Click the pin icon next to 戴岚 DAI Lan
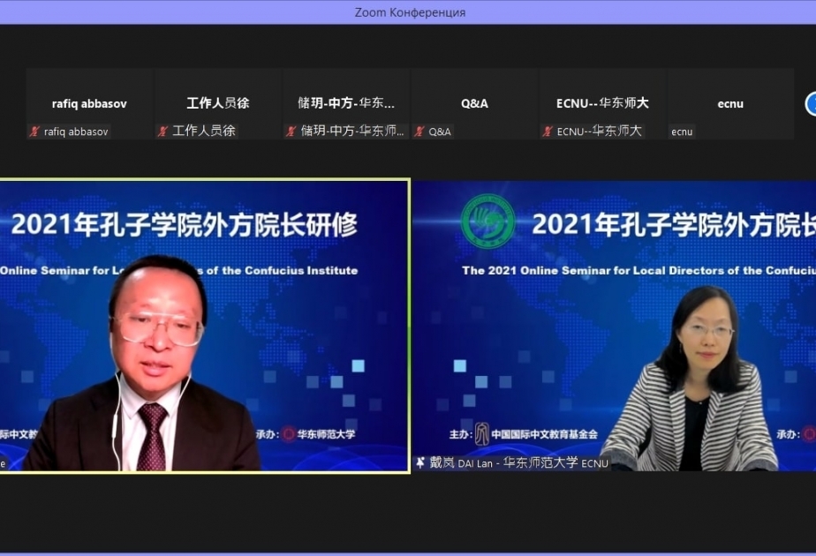The image size is (816, 556). (420, 462)
